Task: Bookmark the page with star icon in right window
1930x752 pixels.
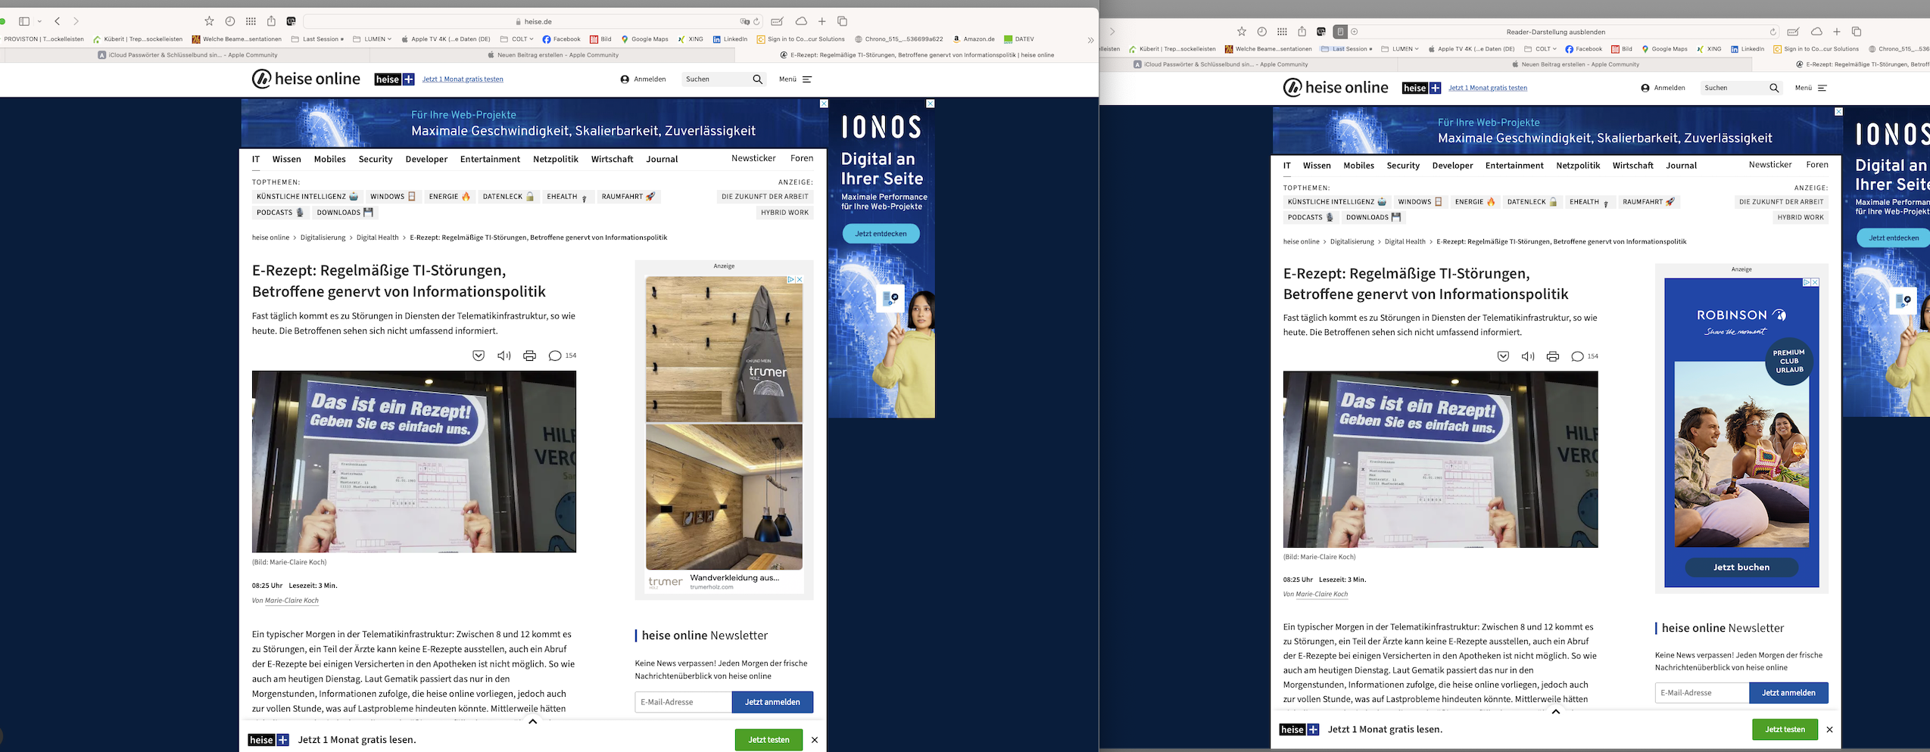Action: (1242, 32)
